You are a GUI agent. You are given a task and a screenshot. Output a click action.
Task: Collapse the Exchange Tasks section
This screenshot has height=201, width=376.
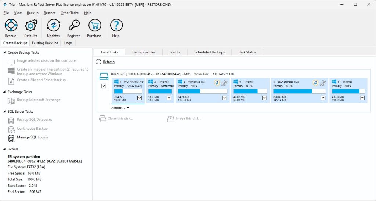point(4,92)
